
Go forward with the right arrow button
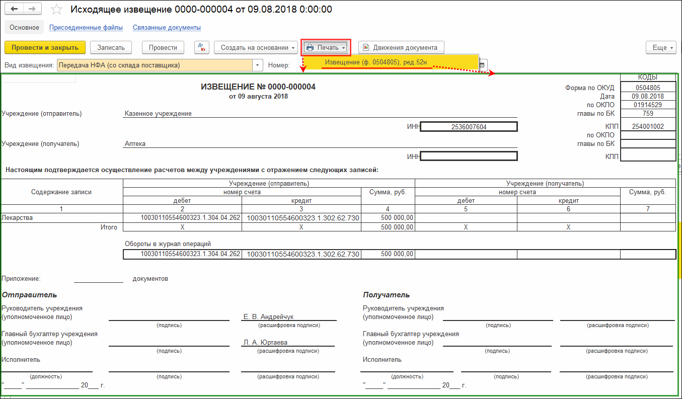pos(33,10)
